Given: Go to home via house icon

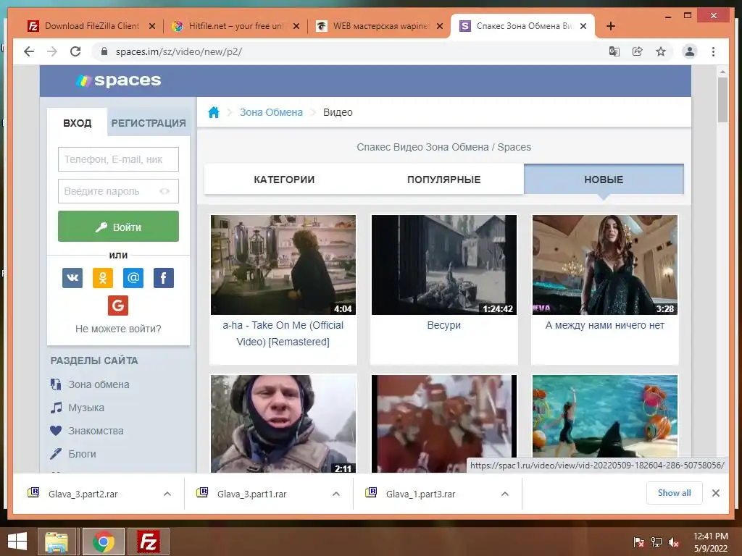Looking at the screenshot, I should pos(214,112).
